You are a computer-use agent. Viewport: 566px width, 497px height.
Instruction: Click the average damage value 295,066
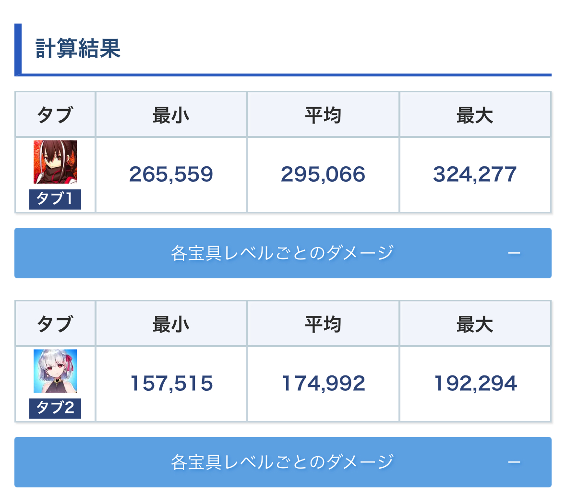click(x=323, y=174)
